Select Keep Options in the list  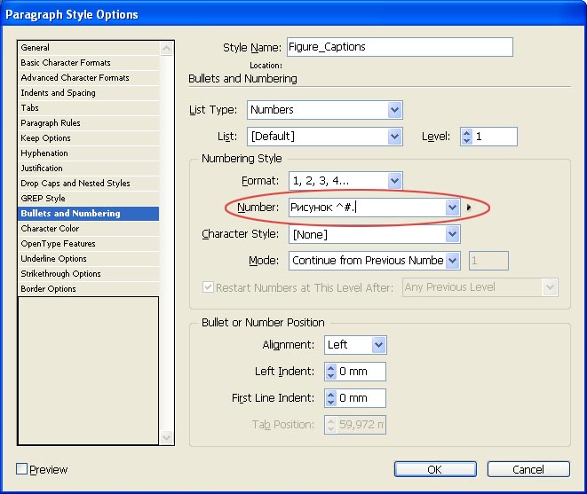click(x=88, y=138)
